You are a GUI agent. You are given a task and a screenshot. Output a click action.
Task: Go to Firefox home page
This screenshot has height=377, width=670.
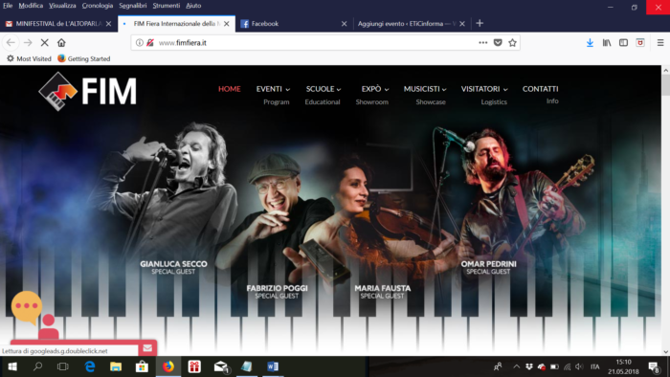pos(61,43)
